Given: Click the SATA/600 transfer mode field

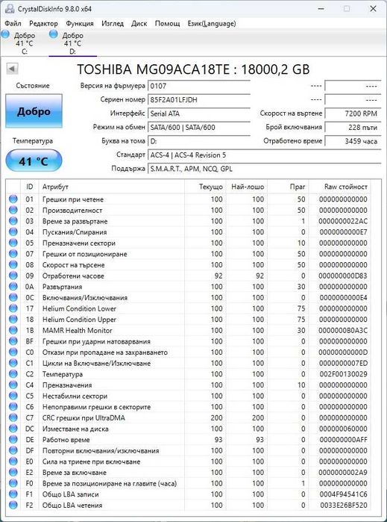Looking at the screenshot, I should (199, 127).
